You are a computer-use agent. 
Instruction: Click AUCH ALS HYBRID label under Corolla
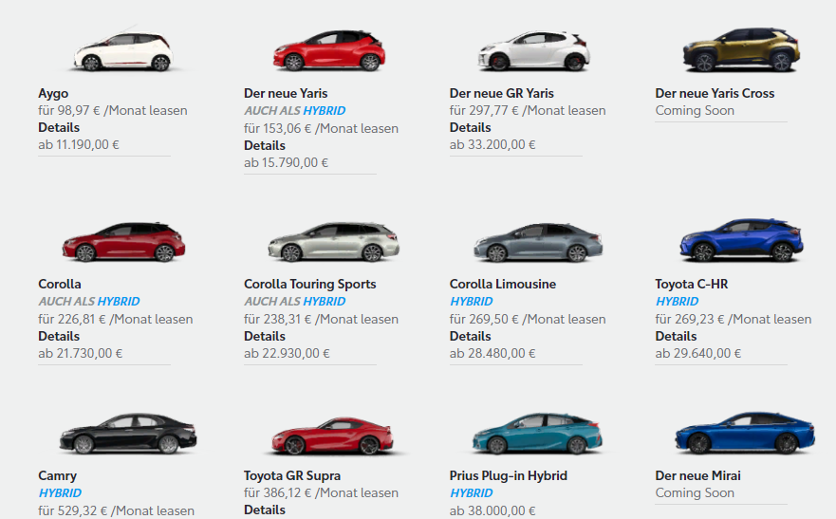[x=89, y=302]
